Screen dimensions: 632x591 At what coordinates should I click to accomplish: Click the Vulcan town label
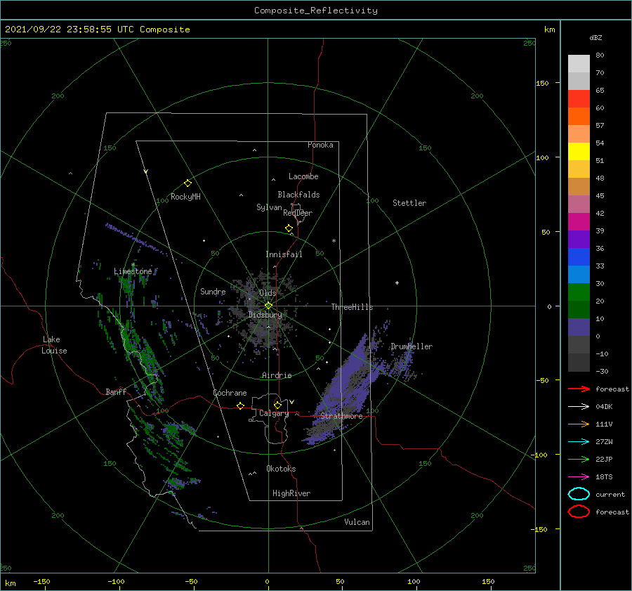(357, 522)
